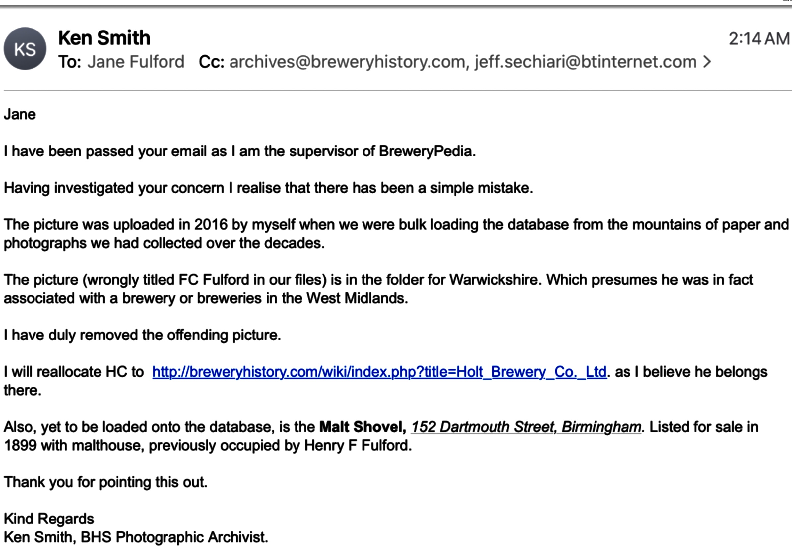The height and width of the screenshot is (553, 792).
Task: Click the name Henry F Fulford
Action: tap(358, 446)
